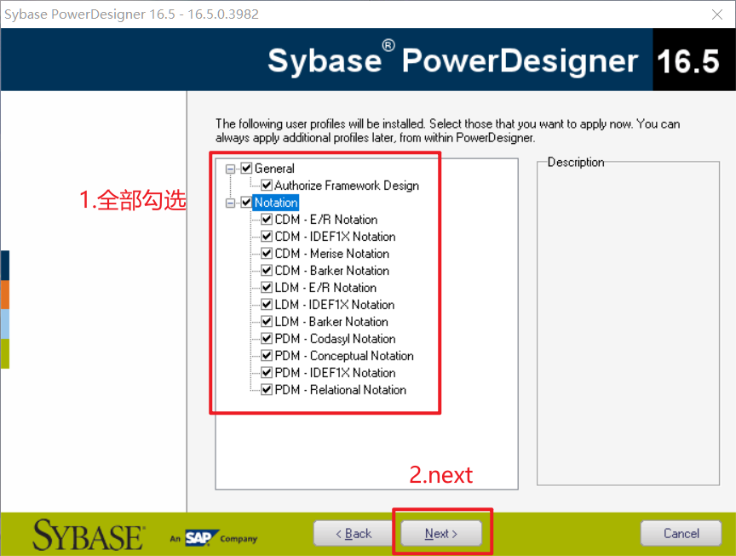Collapse the General tree node
Image resolution: width=736 pixels, height=556 pixels.
tap(230, 169)
